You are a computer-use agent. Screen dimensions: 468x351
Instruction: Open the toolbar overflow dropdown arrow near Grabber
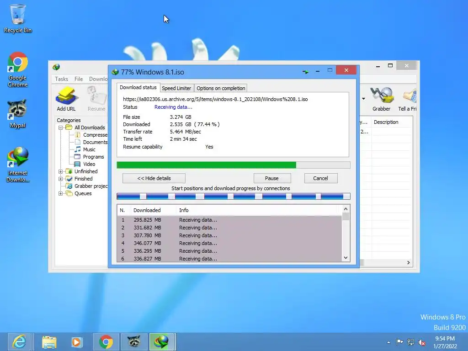363,99
